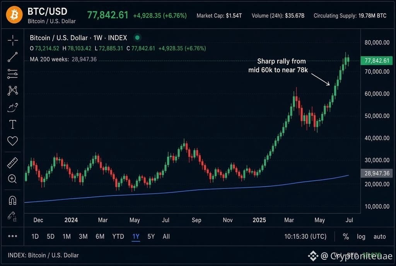Open the three-dot more options menu
Image resolution: width=396 pixels, height=266 pixels.
[13, 236]
